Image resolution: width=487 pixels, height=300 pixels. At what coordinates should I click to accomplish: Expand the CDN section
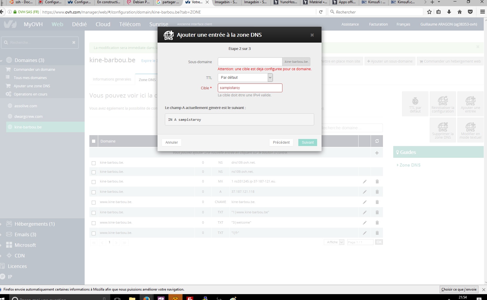coord(19,256)
